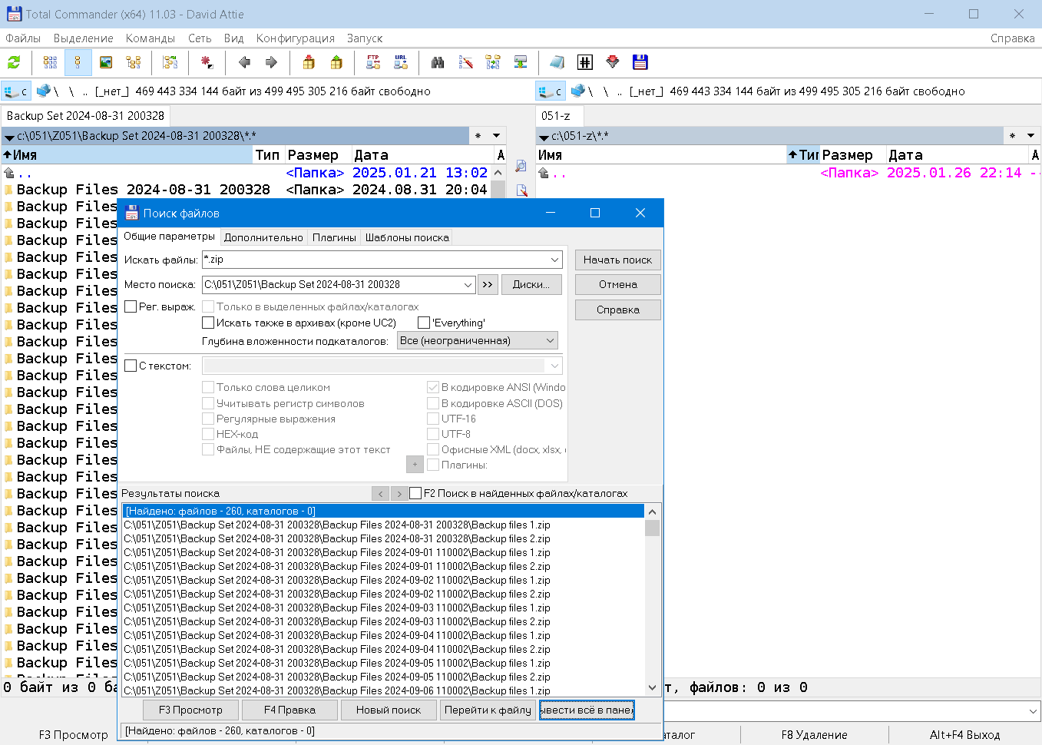The image size is (1042, 745).
Task: Click the pack files toolbar icon
Action: click(x=307, y=62)
